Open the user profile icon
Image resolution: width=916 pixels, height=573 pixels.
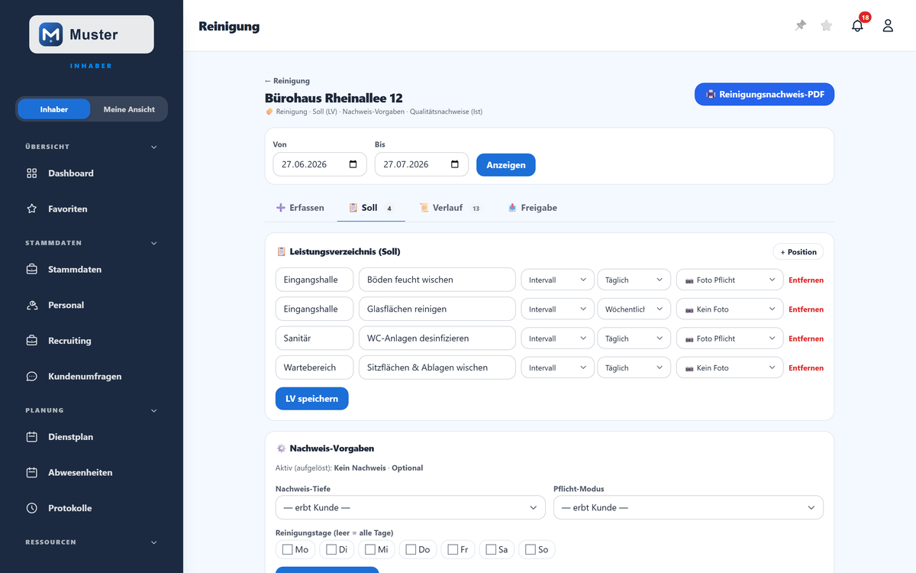tap(888, 25)
